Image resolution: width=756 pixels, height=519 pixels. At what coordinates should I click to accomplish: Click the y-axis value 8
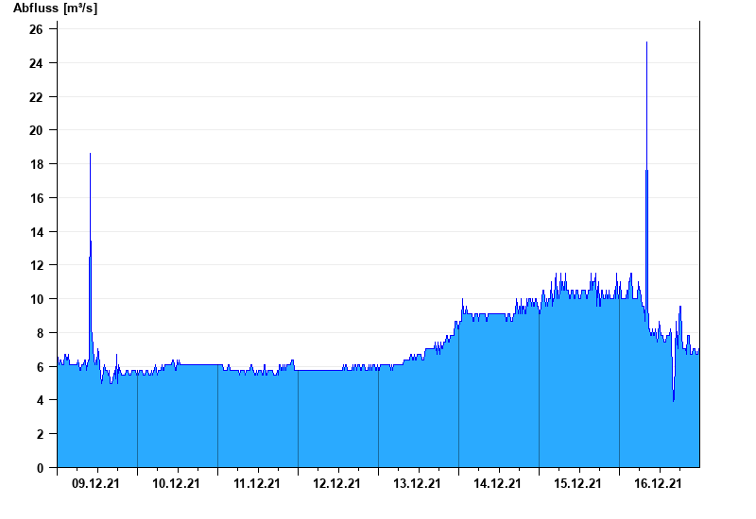coord(40,333)
